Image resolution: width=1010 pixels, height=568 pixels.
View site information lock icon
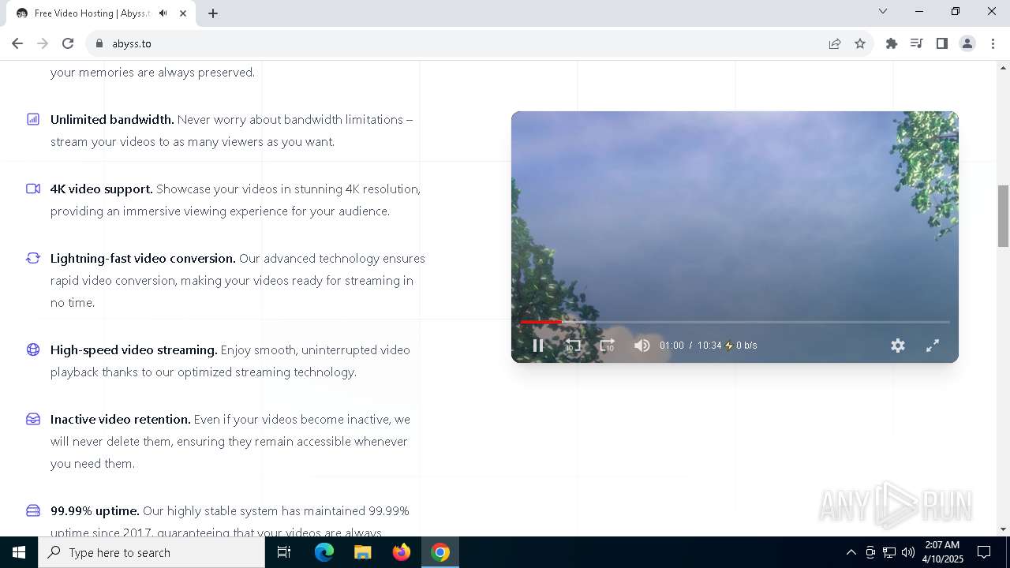click(99, 43)
